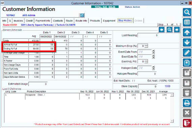
Task: Click the Event Adj. Pct. spinner
Action: [146, 61]
